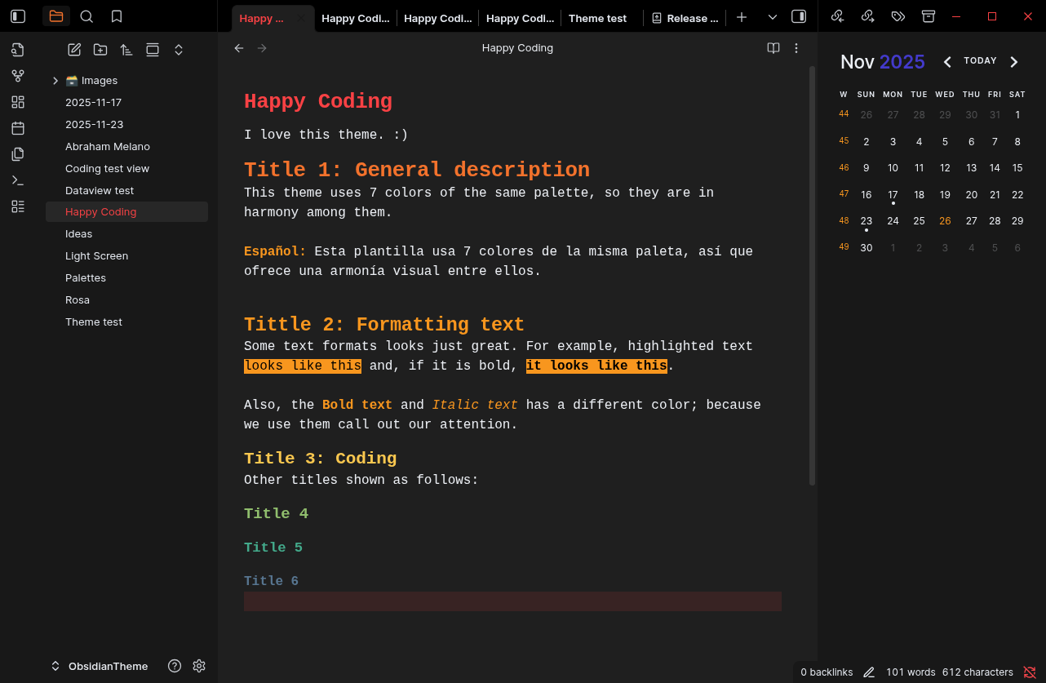Change file explorer sort order
Viewport: 1046px width, 683px height.
[126, 50]
